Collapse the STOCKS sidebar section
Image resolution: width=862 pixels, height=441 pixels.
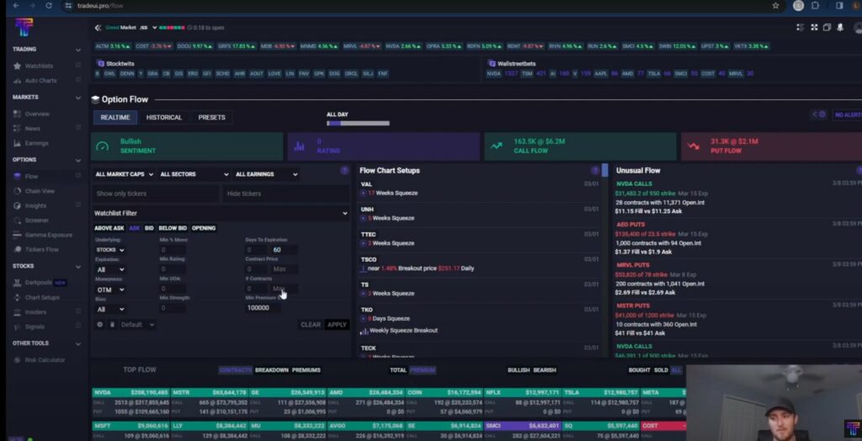[x=78, y=266]
